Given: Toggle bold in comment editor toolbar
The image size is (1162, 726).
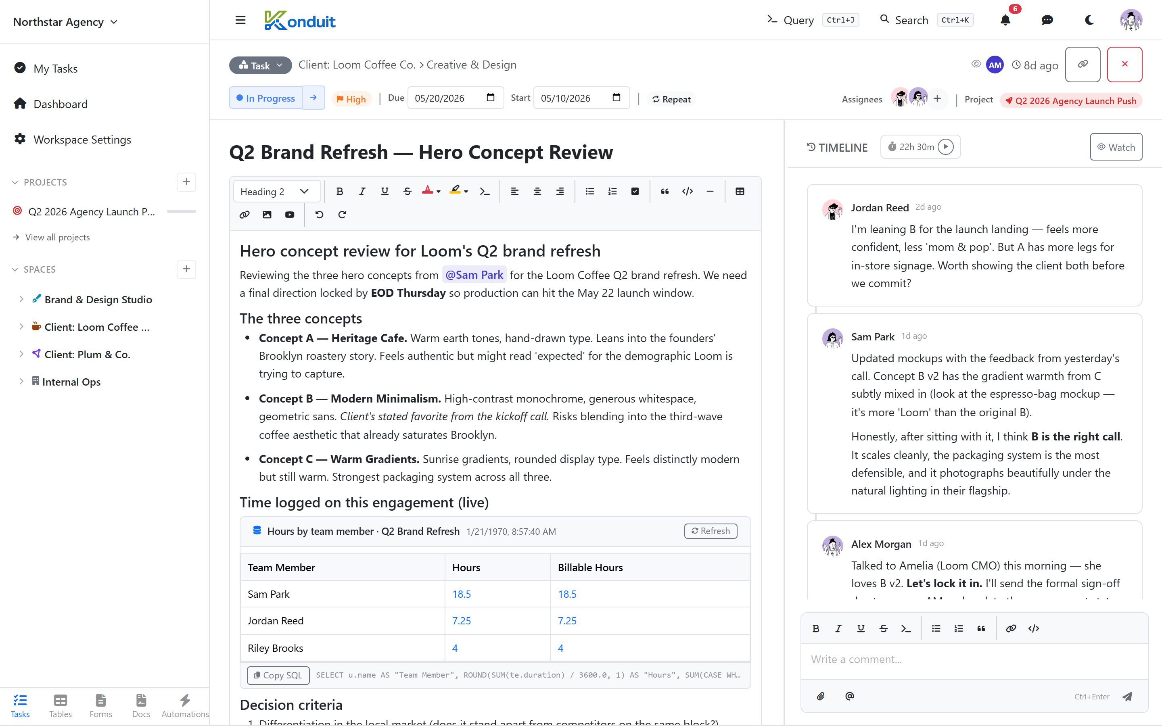Looking at the screenshot, I should coord(815,628).
